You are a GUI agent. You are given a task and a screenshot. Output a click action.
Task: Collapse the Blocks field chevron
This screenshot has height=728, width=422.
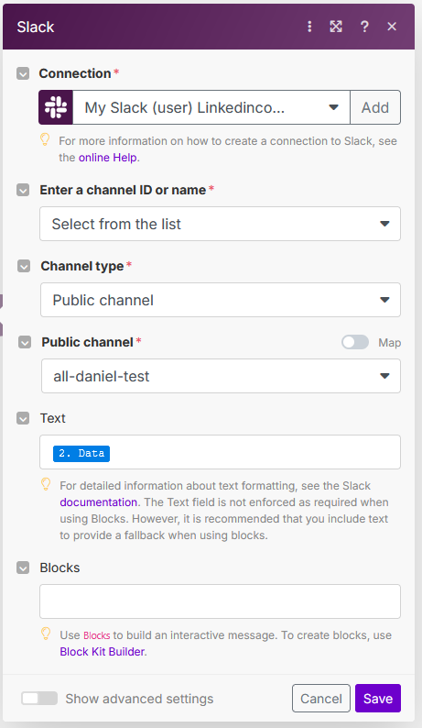[x=23, y=568]
